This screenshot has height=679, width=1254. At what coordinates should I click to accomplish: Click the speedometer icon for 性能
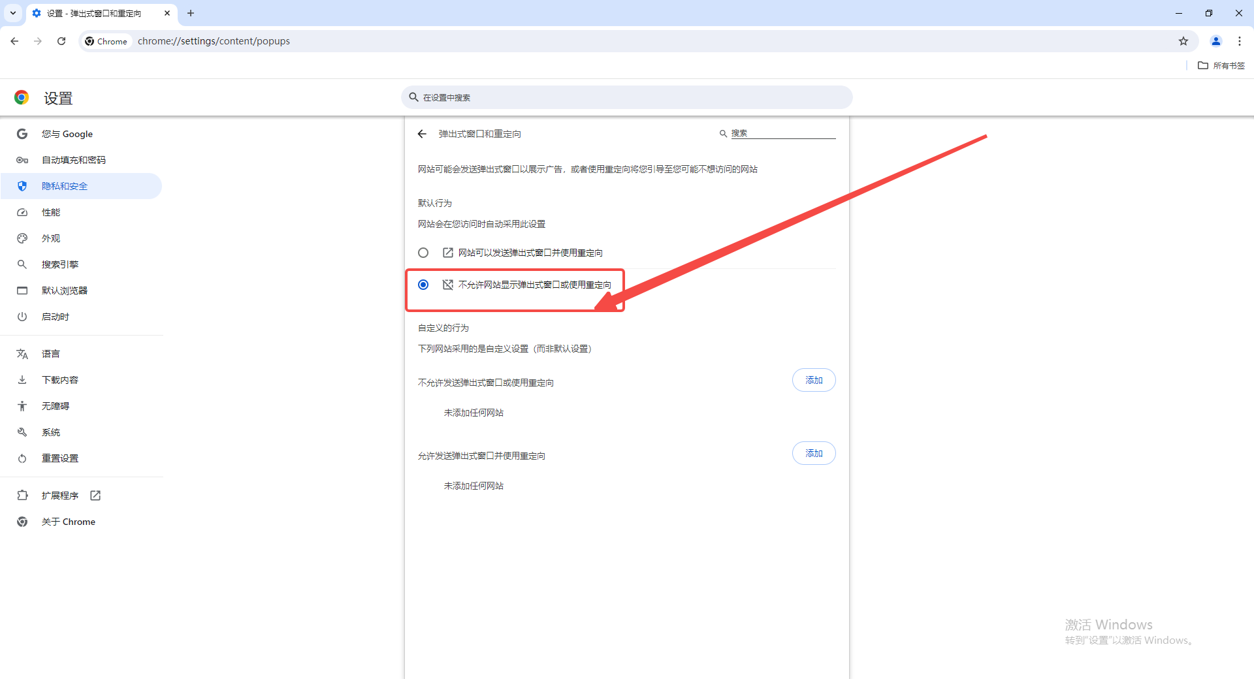pyautogui.click(x=22, y=212)
